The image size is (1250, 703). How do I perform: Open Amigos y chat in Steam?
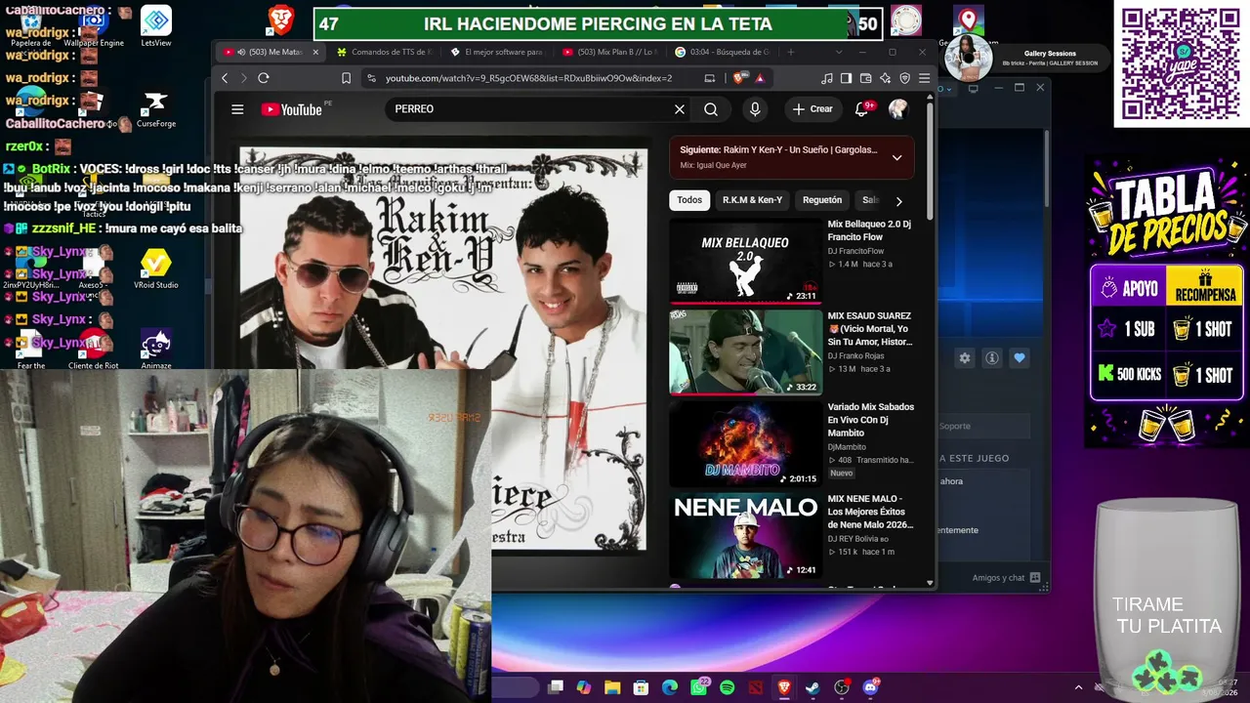(1005, 578)
